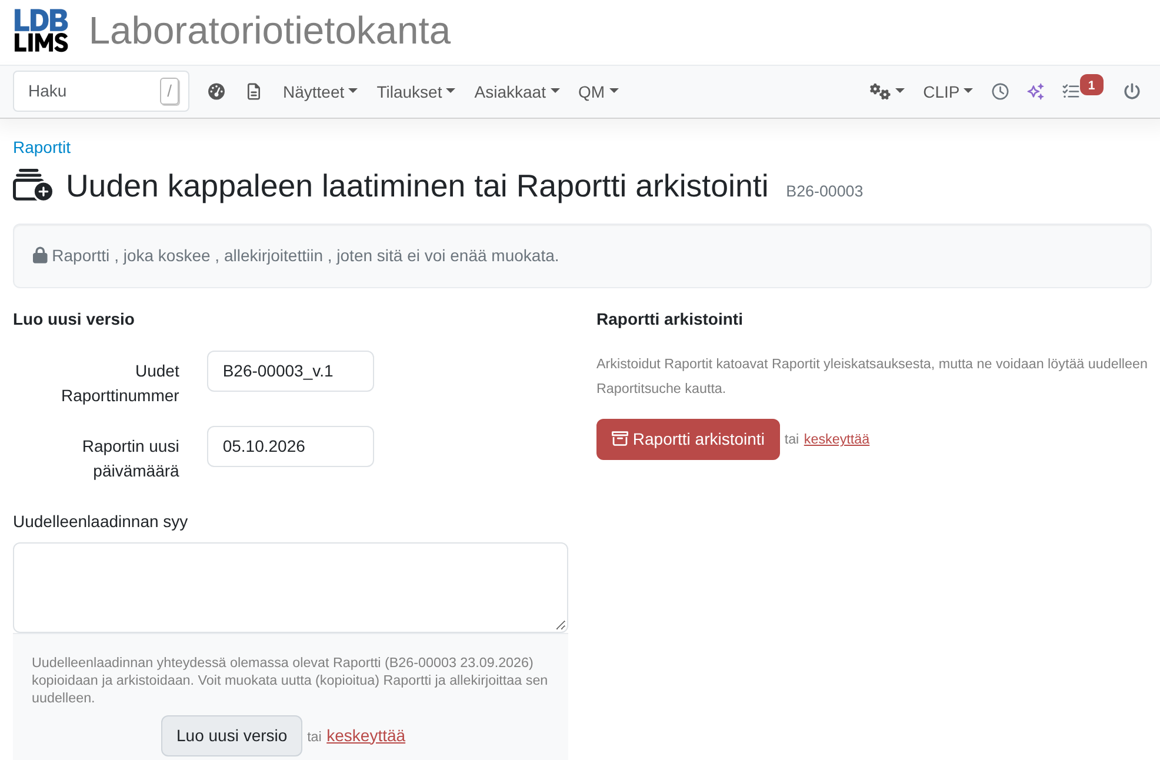Click the Uudelleenlaadinnan syy text area

click(x=291, y=588)
